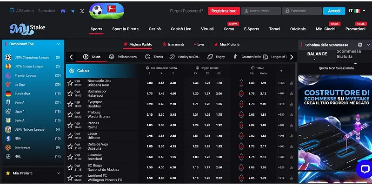Focus the Nome utente input field

[x=261, y=11]
